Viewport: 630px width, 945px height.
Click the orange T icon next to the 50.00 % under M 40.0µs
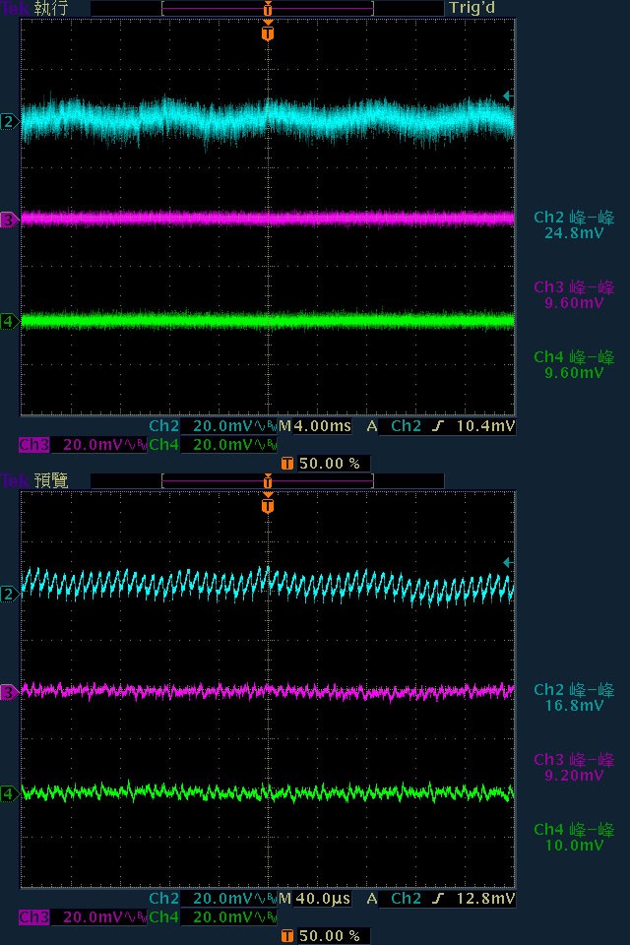[x=287, y=935]
